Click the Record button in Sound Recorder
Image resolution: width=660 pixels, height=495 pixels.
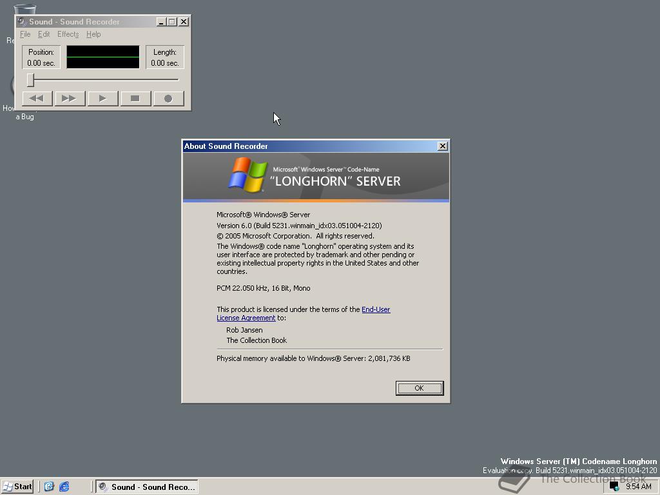[168, 99]
